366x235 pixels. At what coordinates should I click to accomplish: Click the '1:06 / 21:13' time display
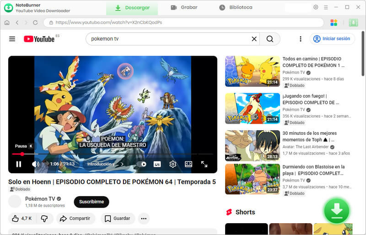pyautogui.click(x=62, y=164)
